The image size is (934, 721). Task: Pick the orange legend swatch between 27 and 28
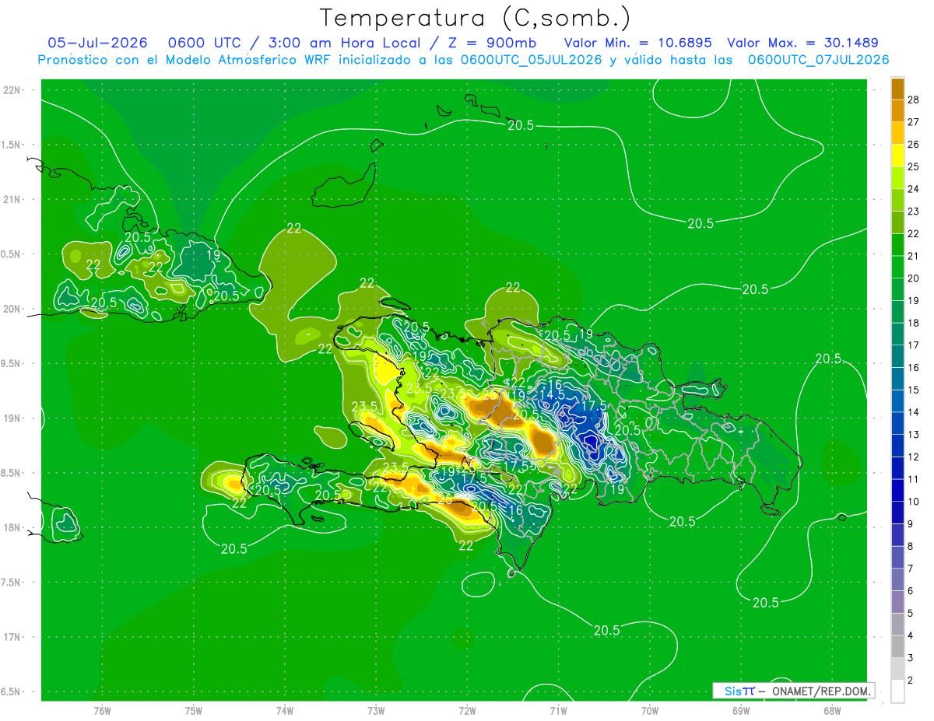click(897, 110)
